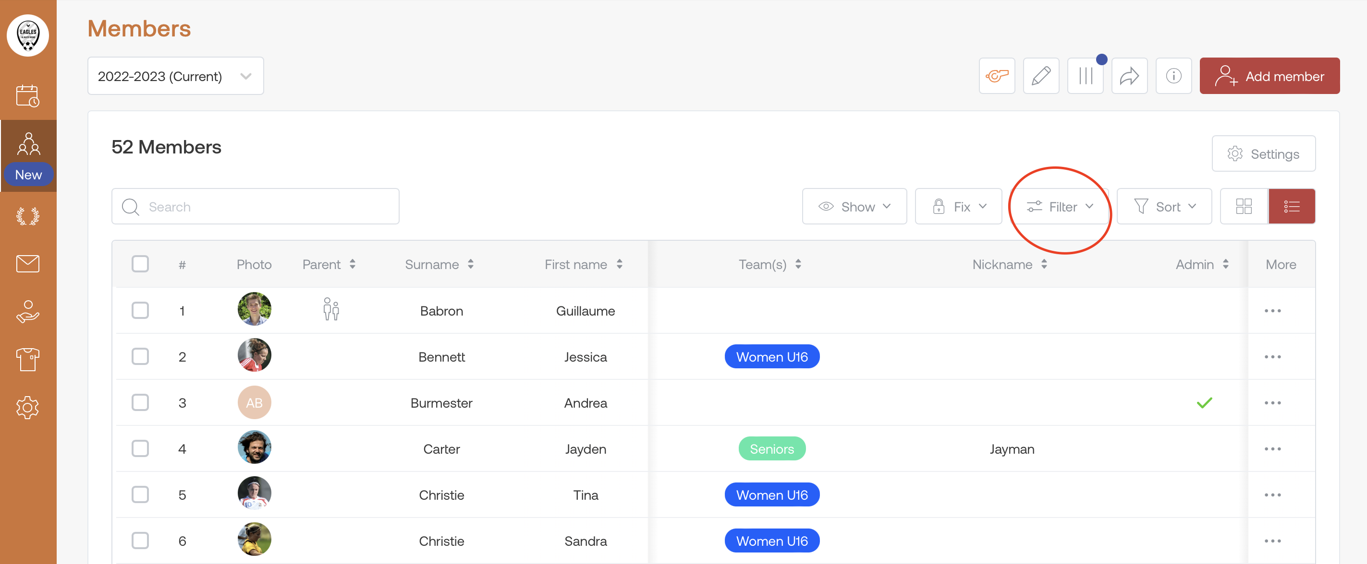
Task: Open the info circle icon
Action: (1173, 76)
